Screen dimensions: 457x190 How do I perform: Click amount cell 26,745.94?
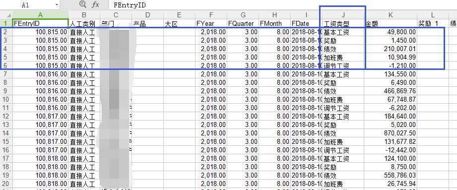391,184
